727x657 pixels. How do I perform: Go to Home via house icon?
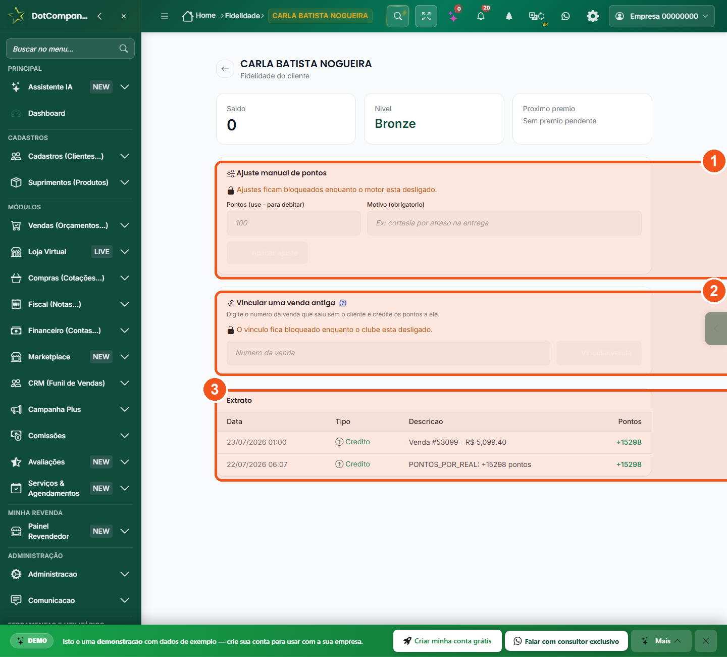pos(188,16)
